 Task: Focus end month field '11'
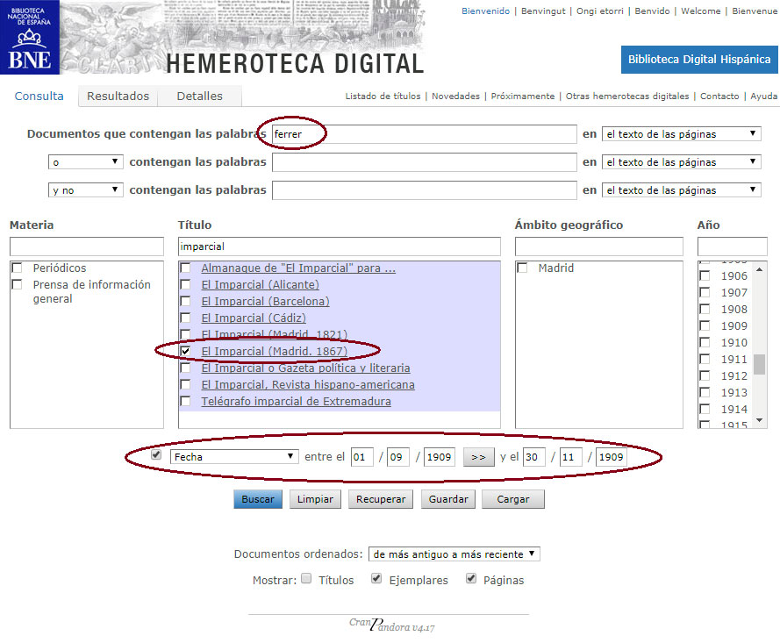[x=570, y=456]
